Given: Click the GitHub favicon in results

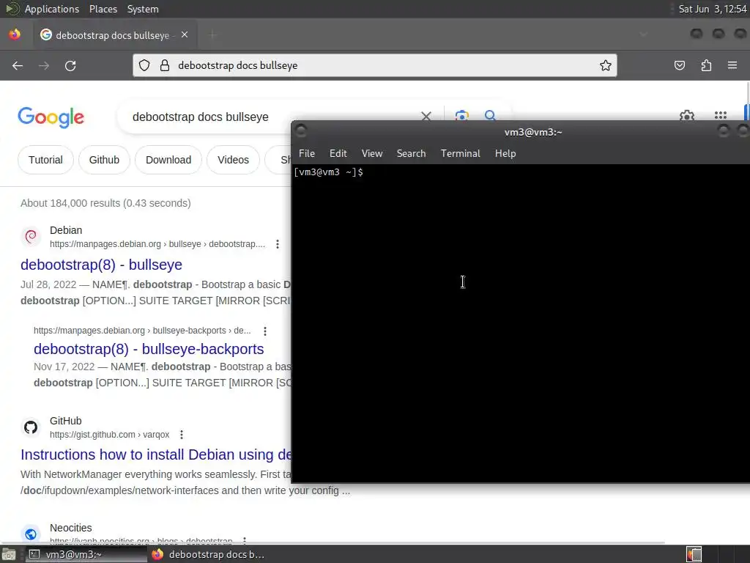Looking at the screenshot, I should point(31,427).
